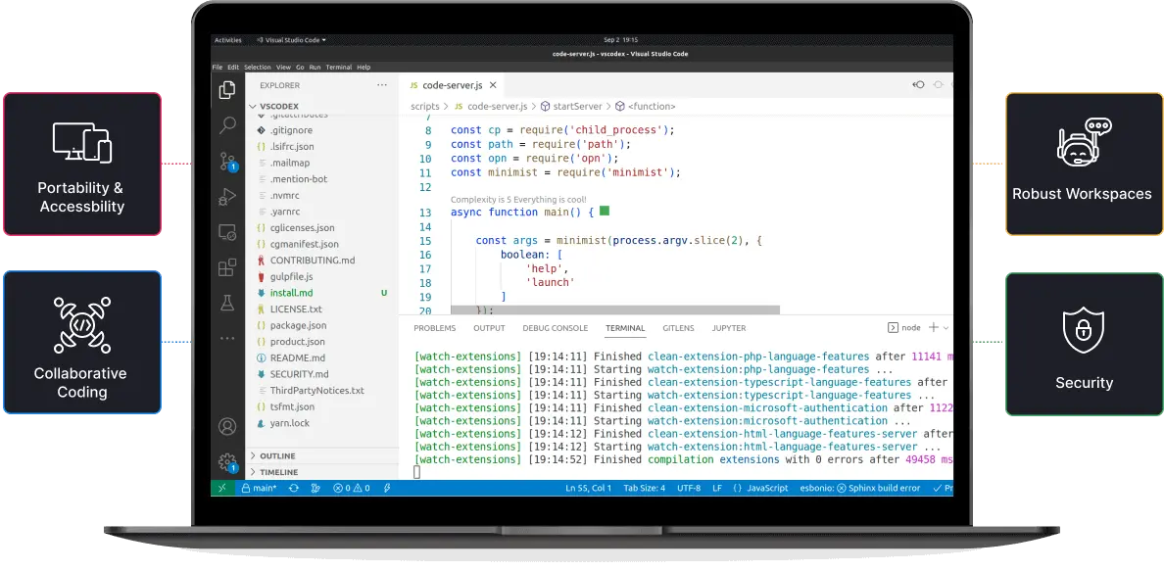Screen dimensions: 1164x571
Task: Click the scripts breadcrumb segment
Action: (x=424, y=107)
